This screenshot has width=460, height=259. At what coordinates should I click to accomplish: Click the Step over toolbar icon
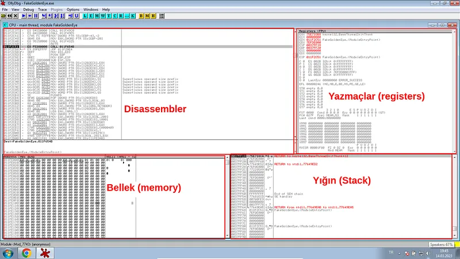pyautogui.click(x=50, y=16)
